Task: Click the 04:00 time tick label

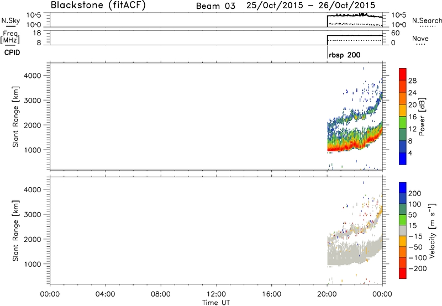Action: 105,294
